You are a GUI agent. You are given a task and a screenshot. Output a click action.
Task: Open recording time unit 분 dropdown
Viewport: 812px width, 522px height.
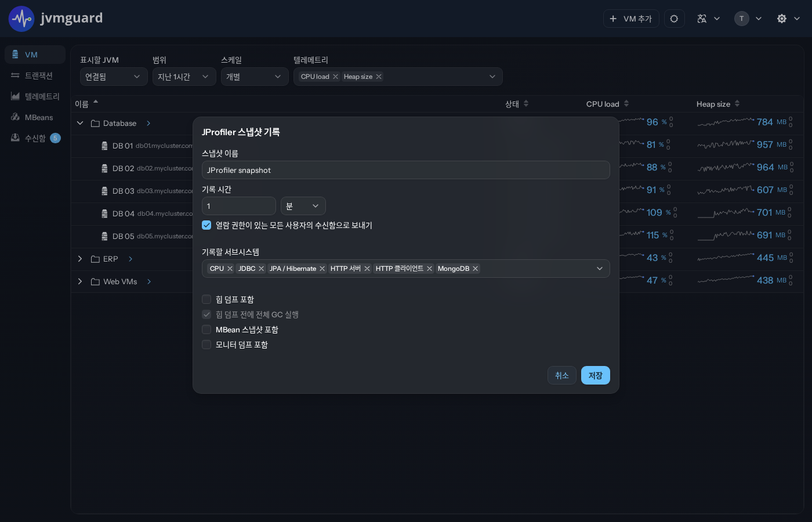(303, 206)
